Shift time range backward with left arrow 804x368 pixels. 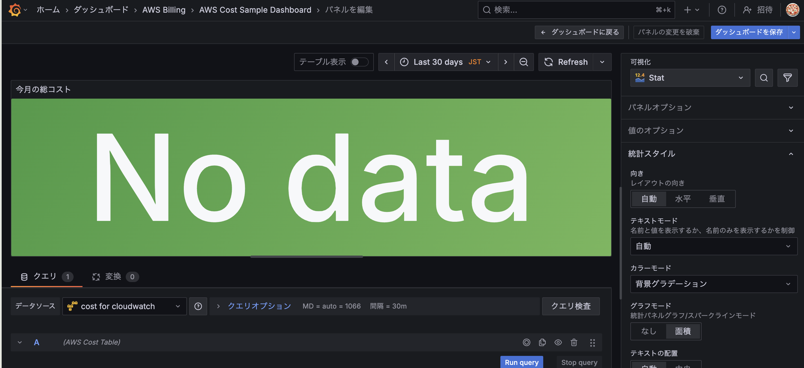386,62
